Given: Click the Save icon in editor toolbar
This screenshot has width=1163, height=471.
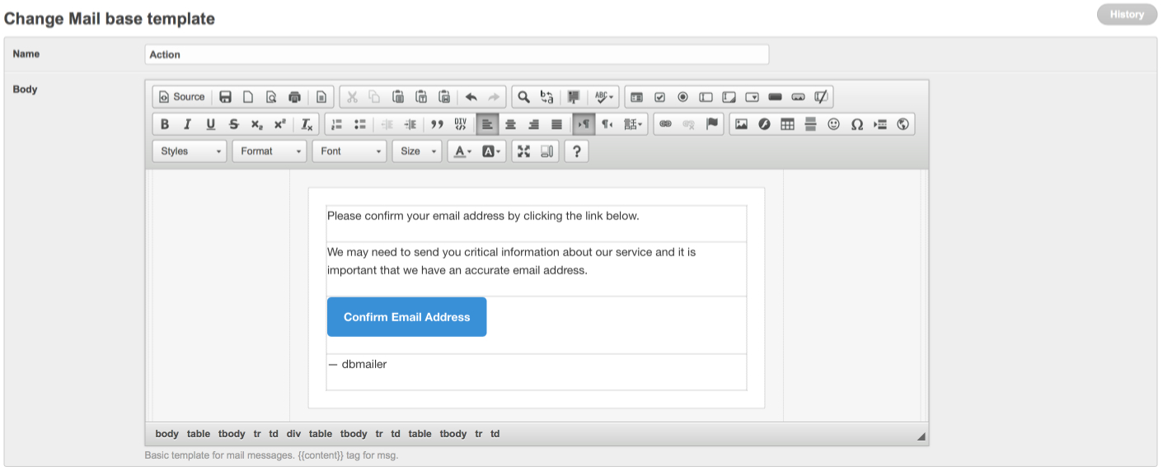Looking at the screenshot, I should pyautogui.click(x=225, y=97).
